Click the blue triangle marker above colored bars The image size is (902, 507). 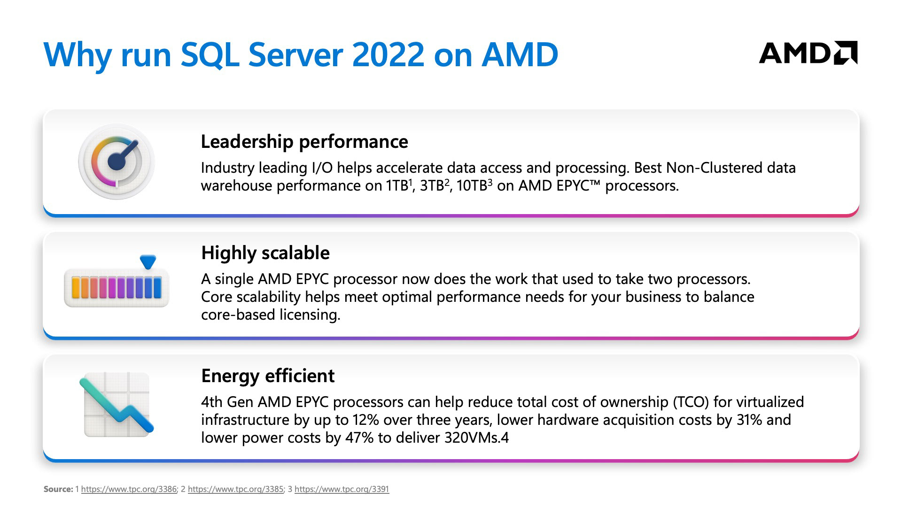[x=148, y=261]
